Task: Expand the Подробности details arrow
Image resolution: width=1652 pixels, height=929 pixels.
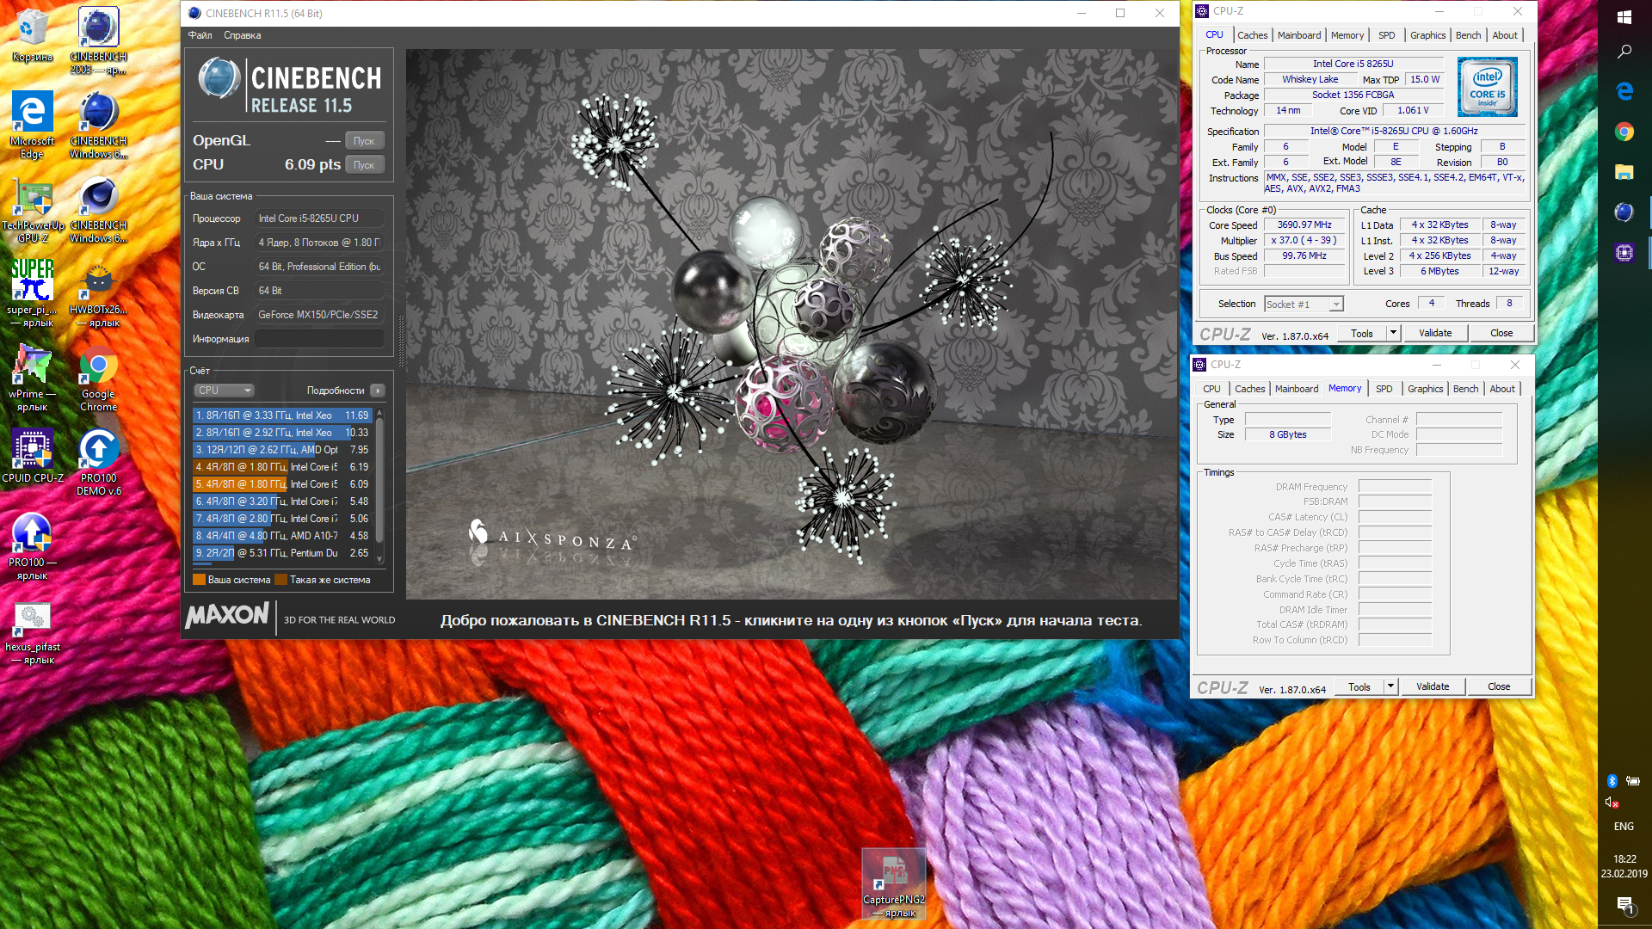Action: tap(378, 391)
